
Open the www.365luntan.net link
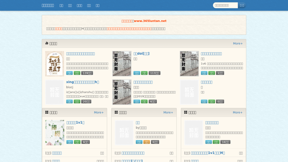[150, 21]
